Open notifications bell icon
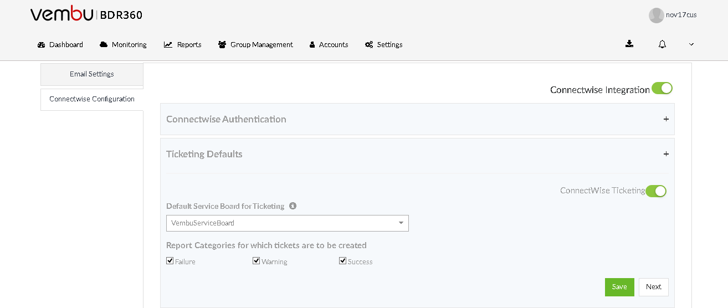 point(662,44)
